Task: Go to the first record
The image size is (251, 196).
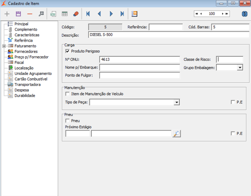Action: tap(88, 14)
